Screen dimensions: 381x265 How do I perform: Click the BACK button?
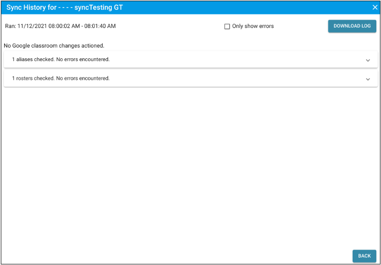(364, 256)
